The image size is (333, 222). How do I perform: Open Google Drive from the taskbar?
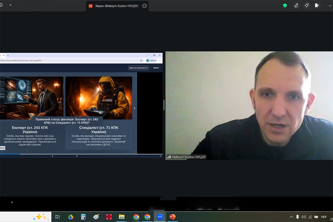[x=70, y=217]
